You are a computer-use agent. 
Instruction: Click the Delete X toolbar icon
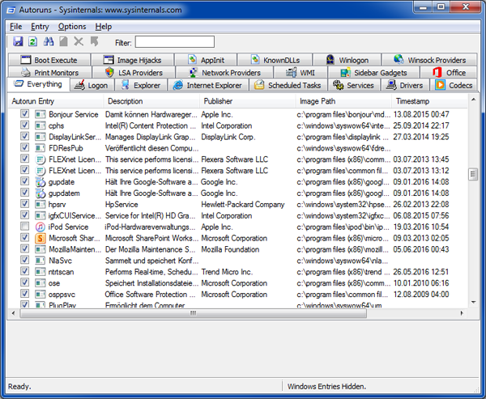[79, 41]
